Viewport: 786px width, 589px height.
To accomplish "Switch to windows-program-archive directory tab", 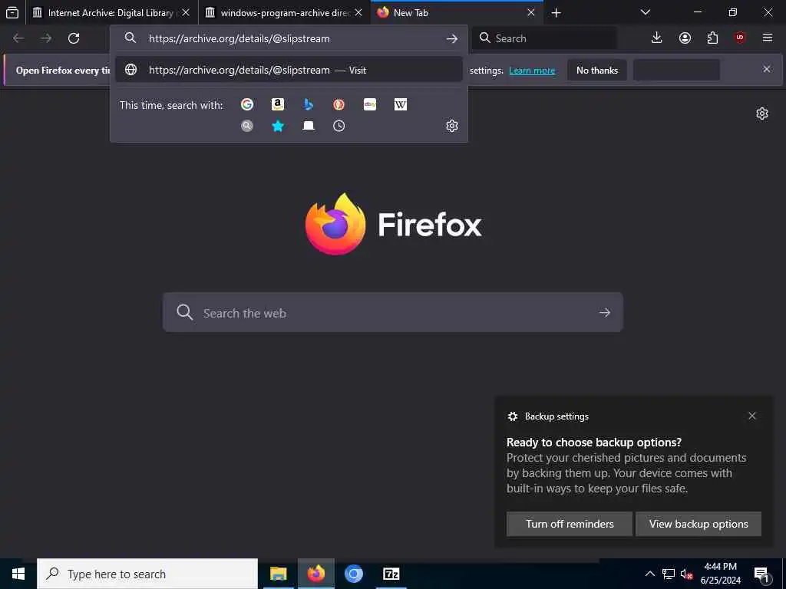I will tap(285, 12).
